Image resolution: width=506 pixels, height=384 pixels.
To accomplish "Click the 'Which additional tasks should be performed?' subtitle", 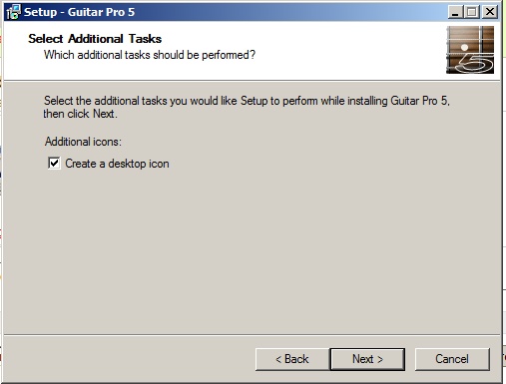I will (x=150, y=55).
